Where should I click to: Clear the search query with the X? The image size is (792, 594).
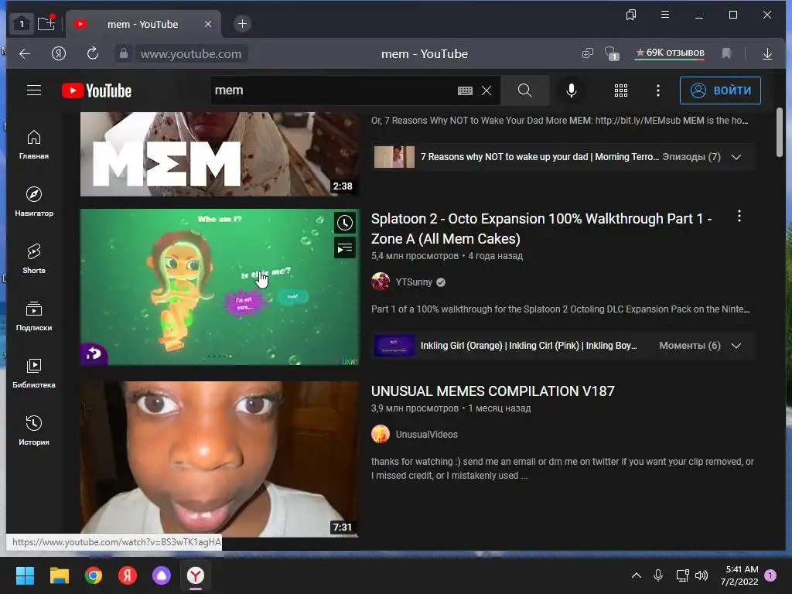click(x=486, y=90)
